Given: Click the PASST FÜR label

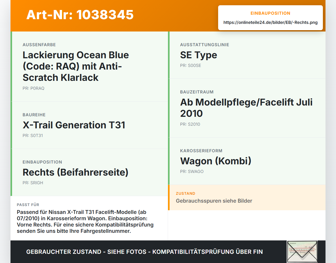Looking at the screenshot, I should click(28, 205).
